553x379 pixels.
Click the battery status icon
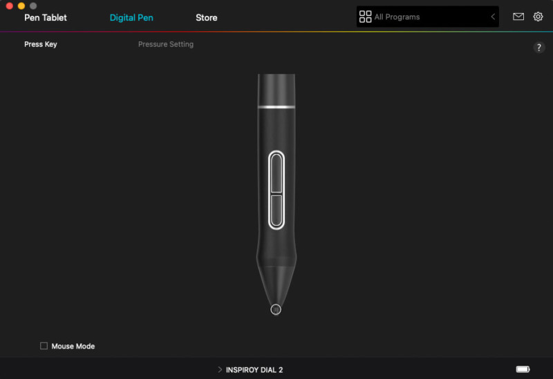pyautogui.click(x=523, y=369)
